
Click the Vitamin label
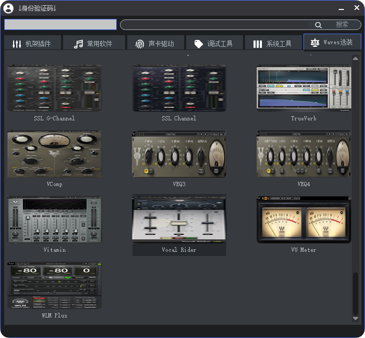[55, 250]
